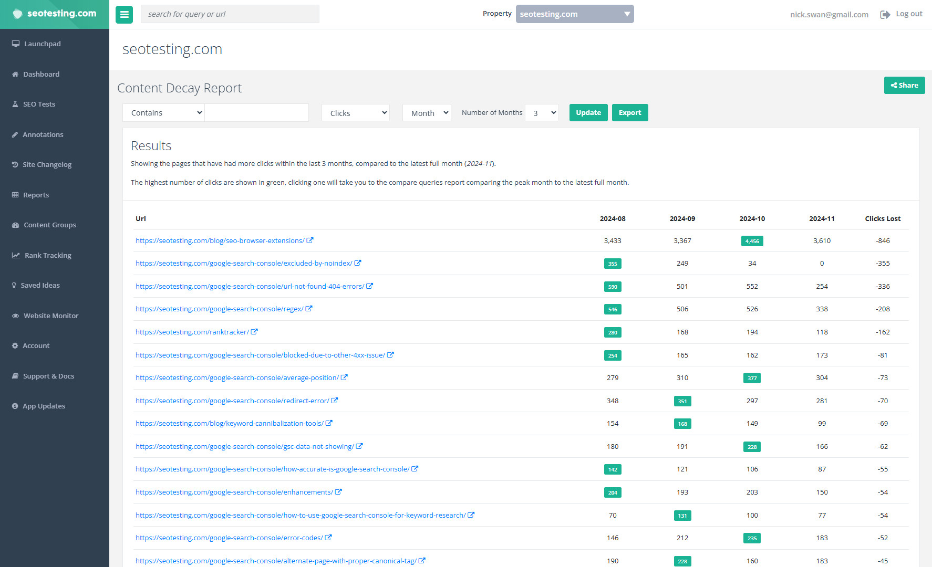Click the Update button
Screen dimensions: 932x567
point(588,113)
